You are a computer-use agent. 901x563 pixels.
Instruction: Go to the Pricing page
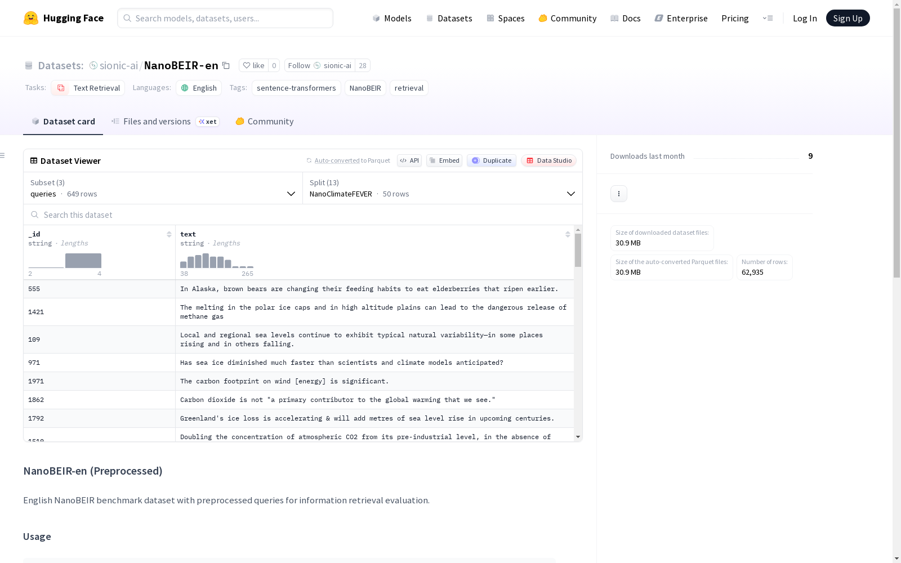(x=735, y=18)
